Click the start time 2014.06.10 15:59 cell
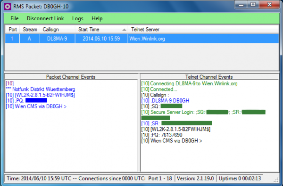 [101, 39]
